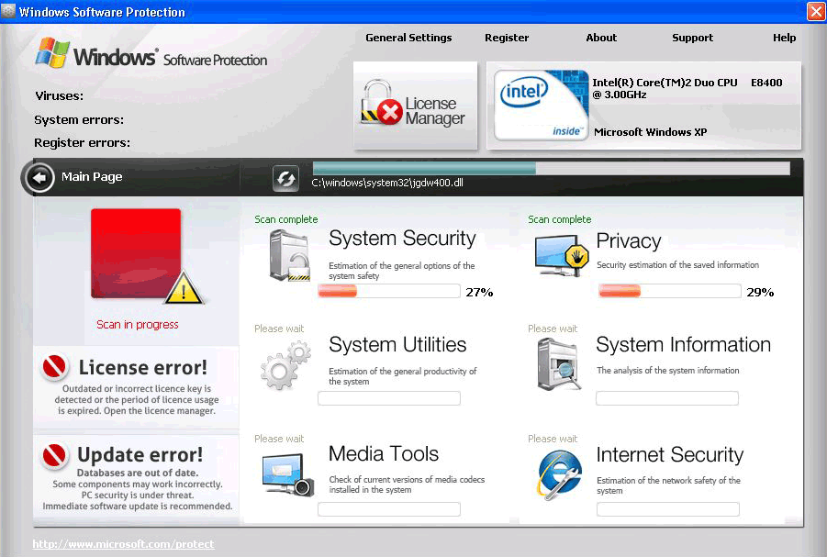Open the Support menu
This screenshot has height=557, width=827.
(692, 38)
